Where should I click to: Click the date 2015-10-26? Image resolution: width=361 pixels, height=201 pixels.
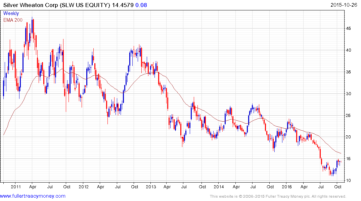click(344, 5)
